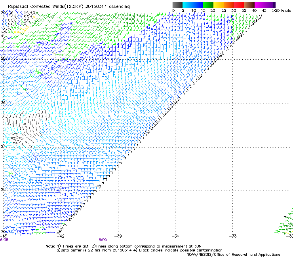This screenshot has height=257, width=293.
Task: Click the brown 35-40 knots legend swatch
Action: click(249, 5)
